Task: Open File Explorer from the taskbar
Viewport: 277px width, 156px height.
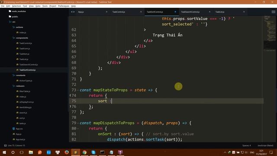Action: pos(31,152)
